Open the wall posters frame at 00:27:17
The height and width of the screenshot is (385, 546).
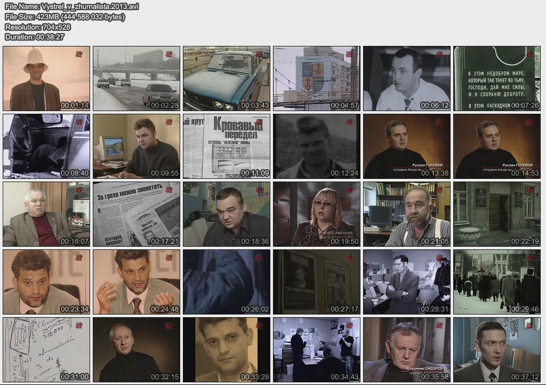(x=317, y=282)
